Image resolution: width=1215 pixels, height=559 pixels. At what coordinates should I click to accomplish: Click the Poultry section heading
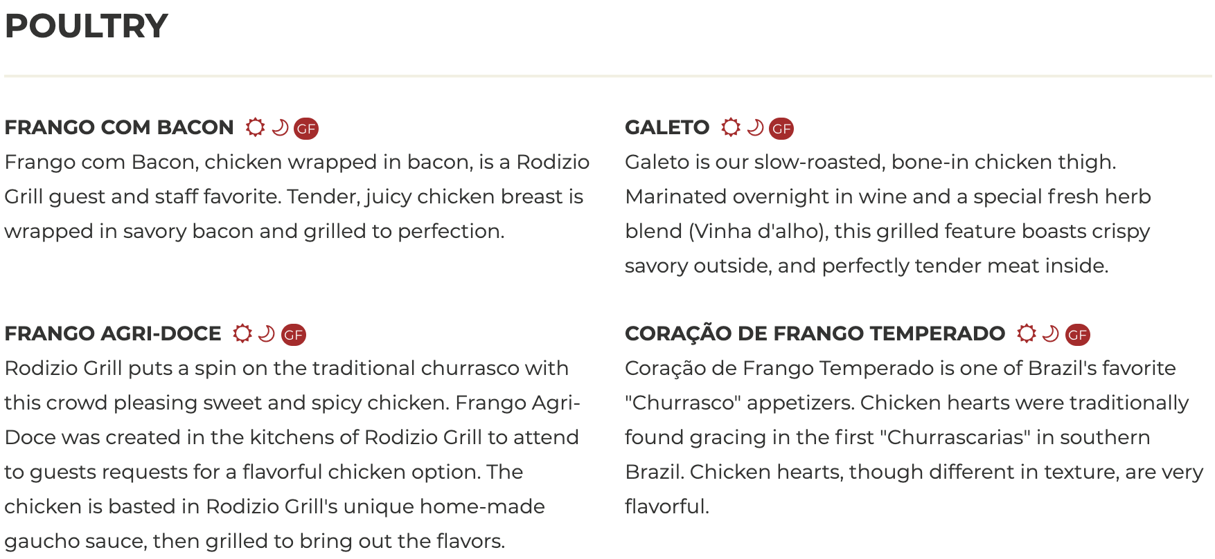(x=87, y=26)
